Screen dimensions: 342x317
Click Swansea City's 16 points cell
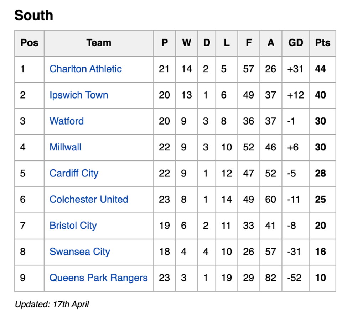point(321,252)
